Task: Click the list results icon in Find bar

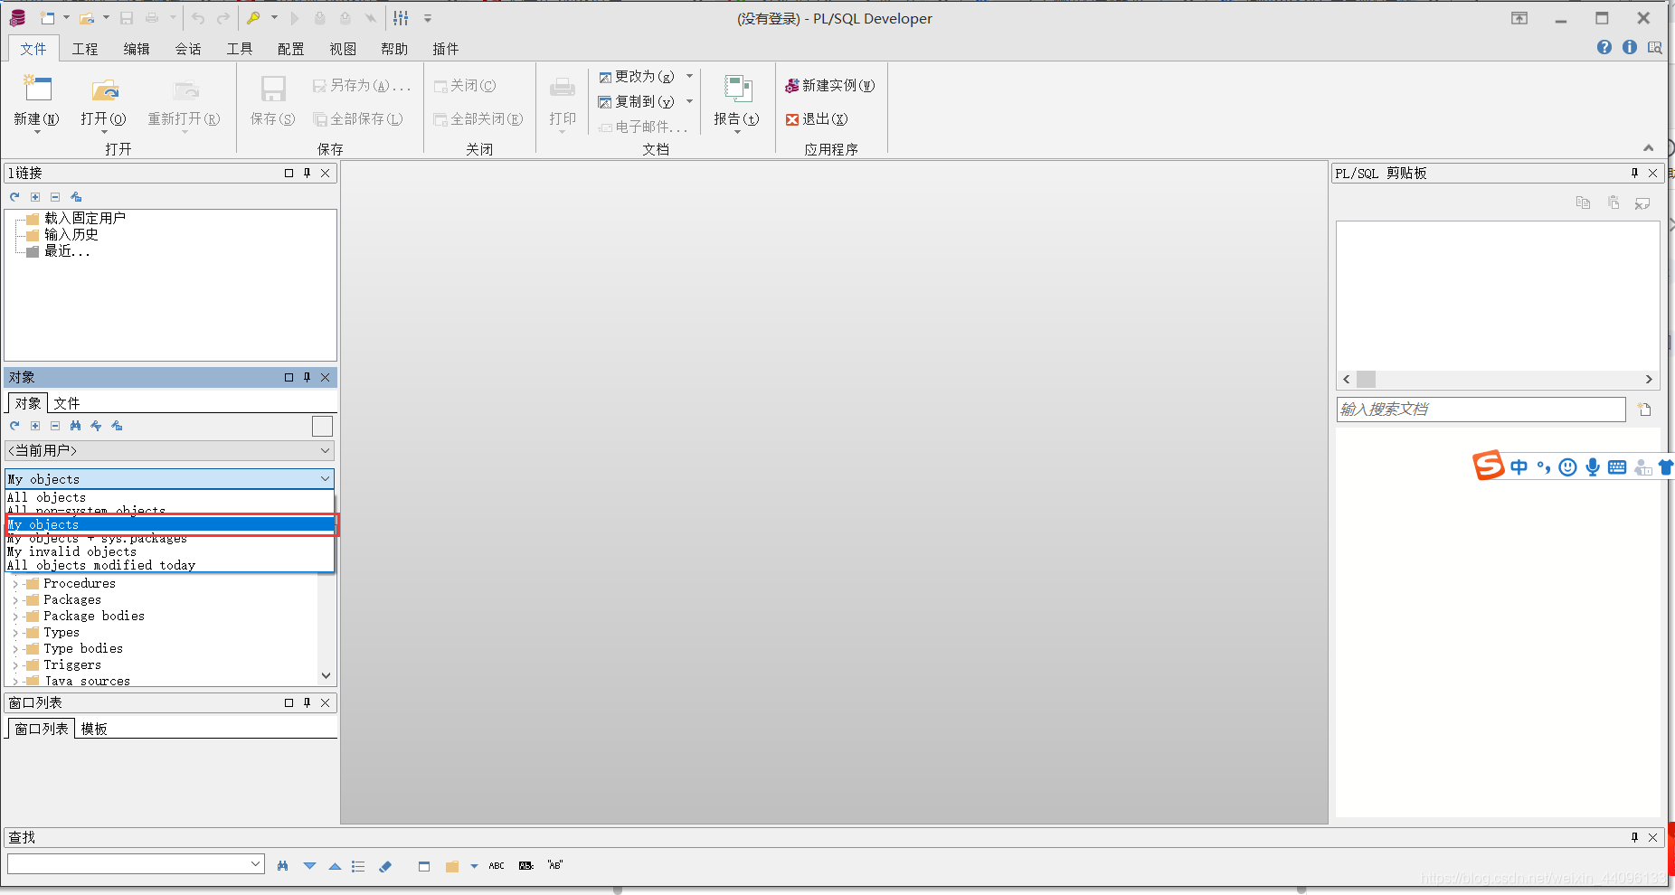Action: tap(358, 866)
